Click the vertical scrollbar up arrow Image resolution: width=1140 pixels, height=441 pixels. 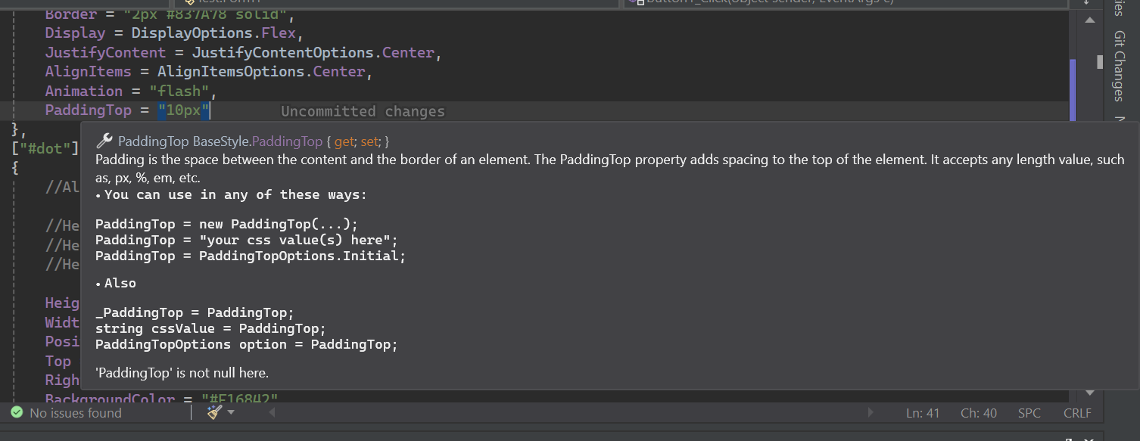coord(1090,20)
